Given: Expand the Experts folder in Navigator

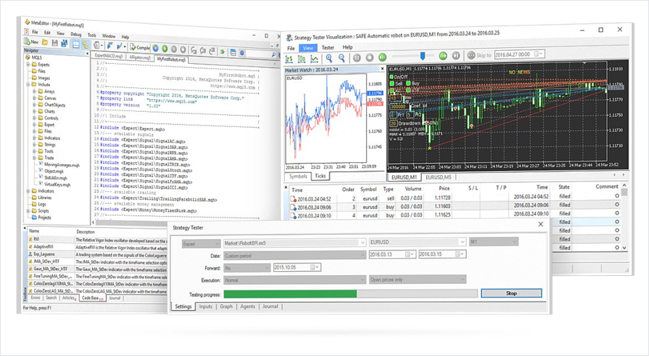Looking at the screenshot, I should pyautogui.click(x=28, y=64).
